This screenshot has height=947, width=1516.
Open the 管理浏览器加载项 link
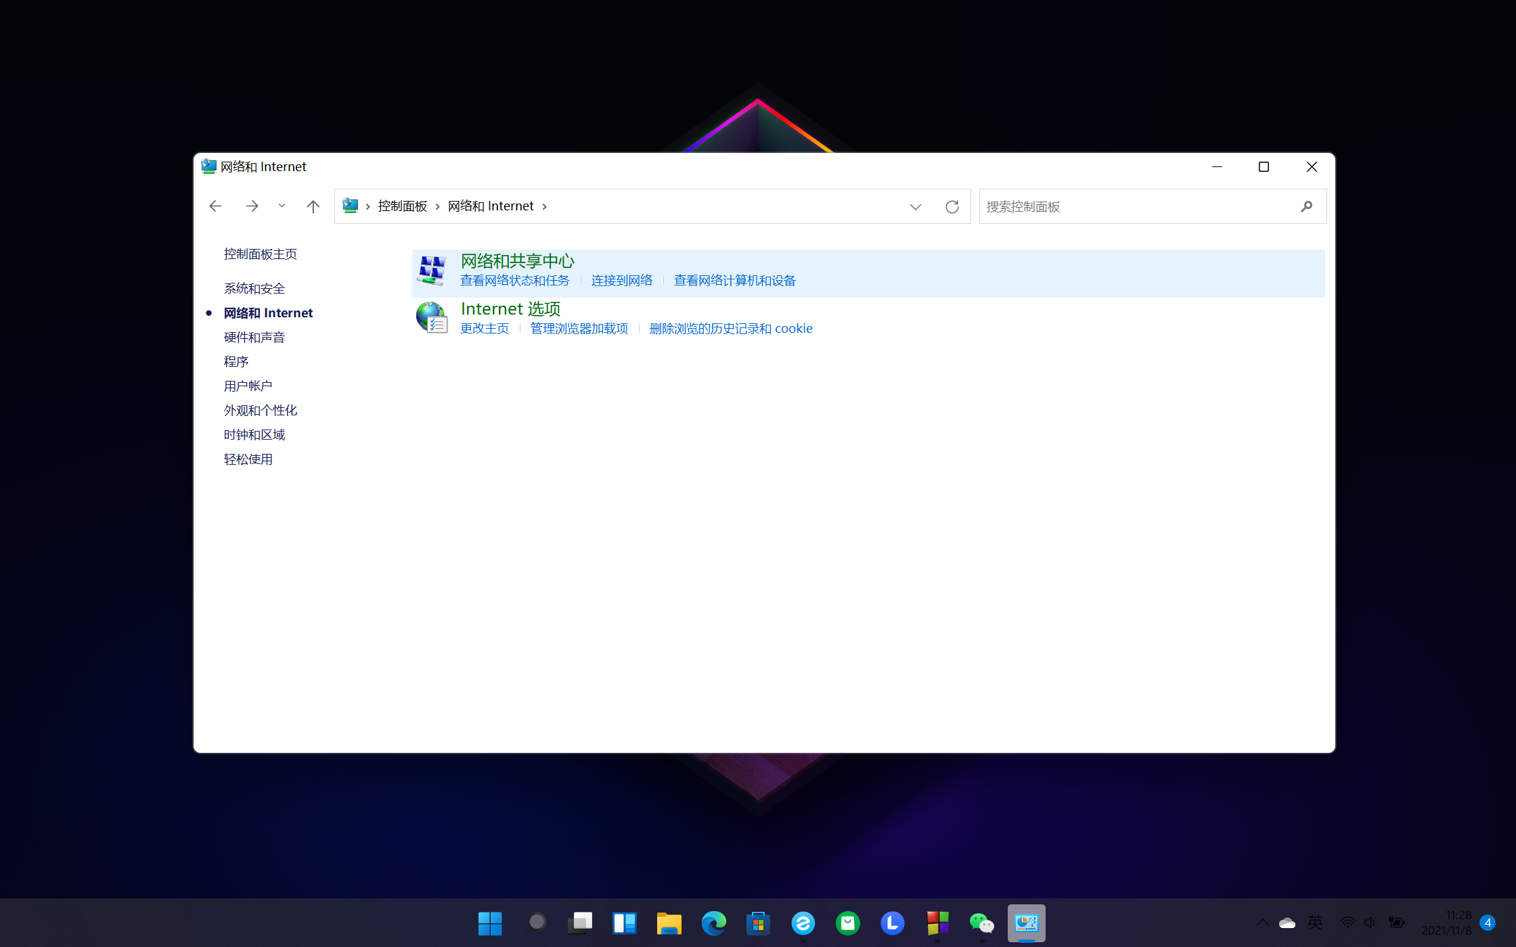point(579,329)
